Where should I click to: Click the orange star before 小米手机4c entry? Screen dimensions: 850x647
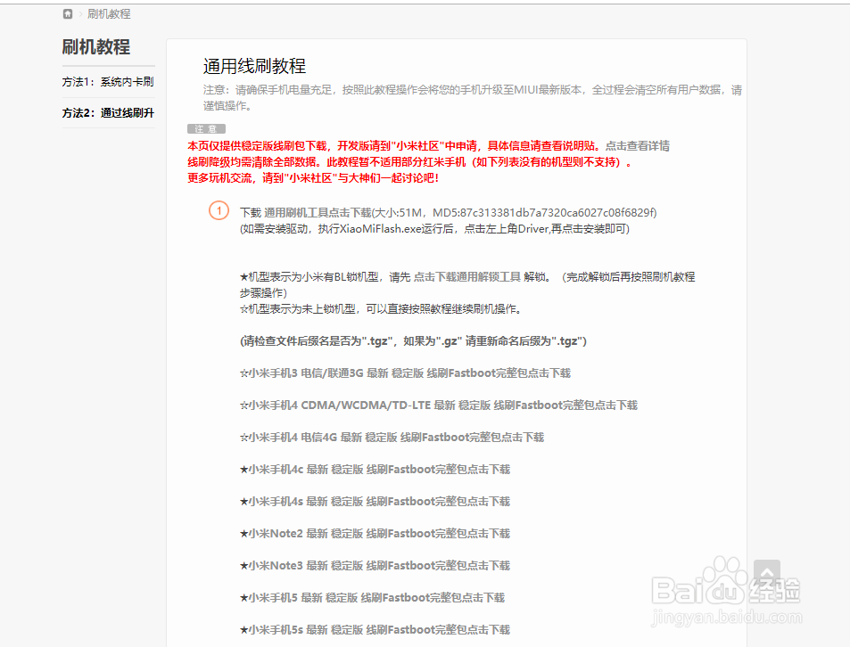pos(241,469)
